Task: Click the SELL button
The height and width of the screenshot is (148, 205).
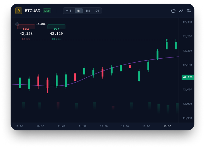Action: click(26, 27)
